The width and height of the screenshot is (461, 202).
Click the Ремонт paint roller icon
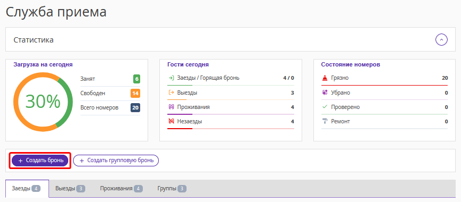click(x=325, y=121)
